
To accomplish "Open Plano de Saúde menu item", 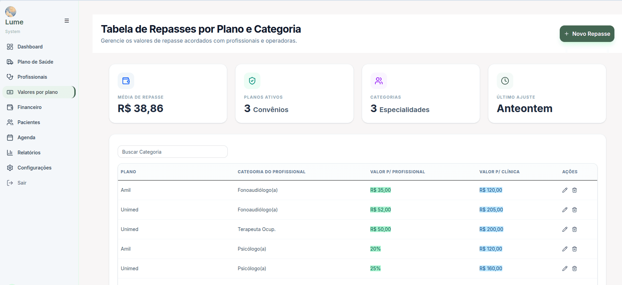I will [39, 62].
